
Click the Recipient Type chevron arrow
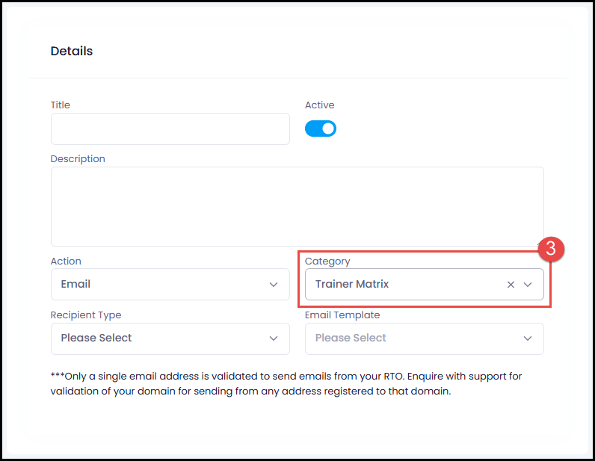pyautogui.click(x=274, y=338)
